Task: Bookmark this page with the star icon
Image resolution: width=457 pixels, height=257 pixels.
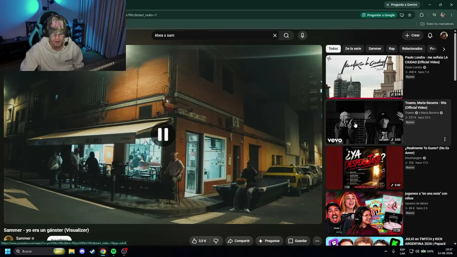Action: tap(410, 15)
